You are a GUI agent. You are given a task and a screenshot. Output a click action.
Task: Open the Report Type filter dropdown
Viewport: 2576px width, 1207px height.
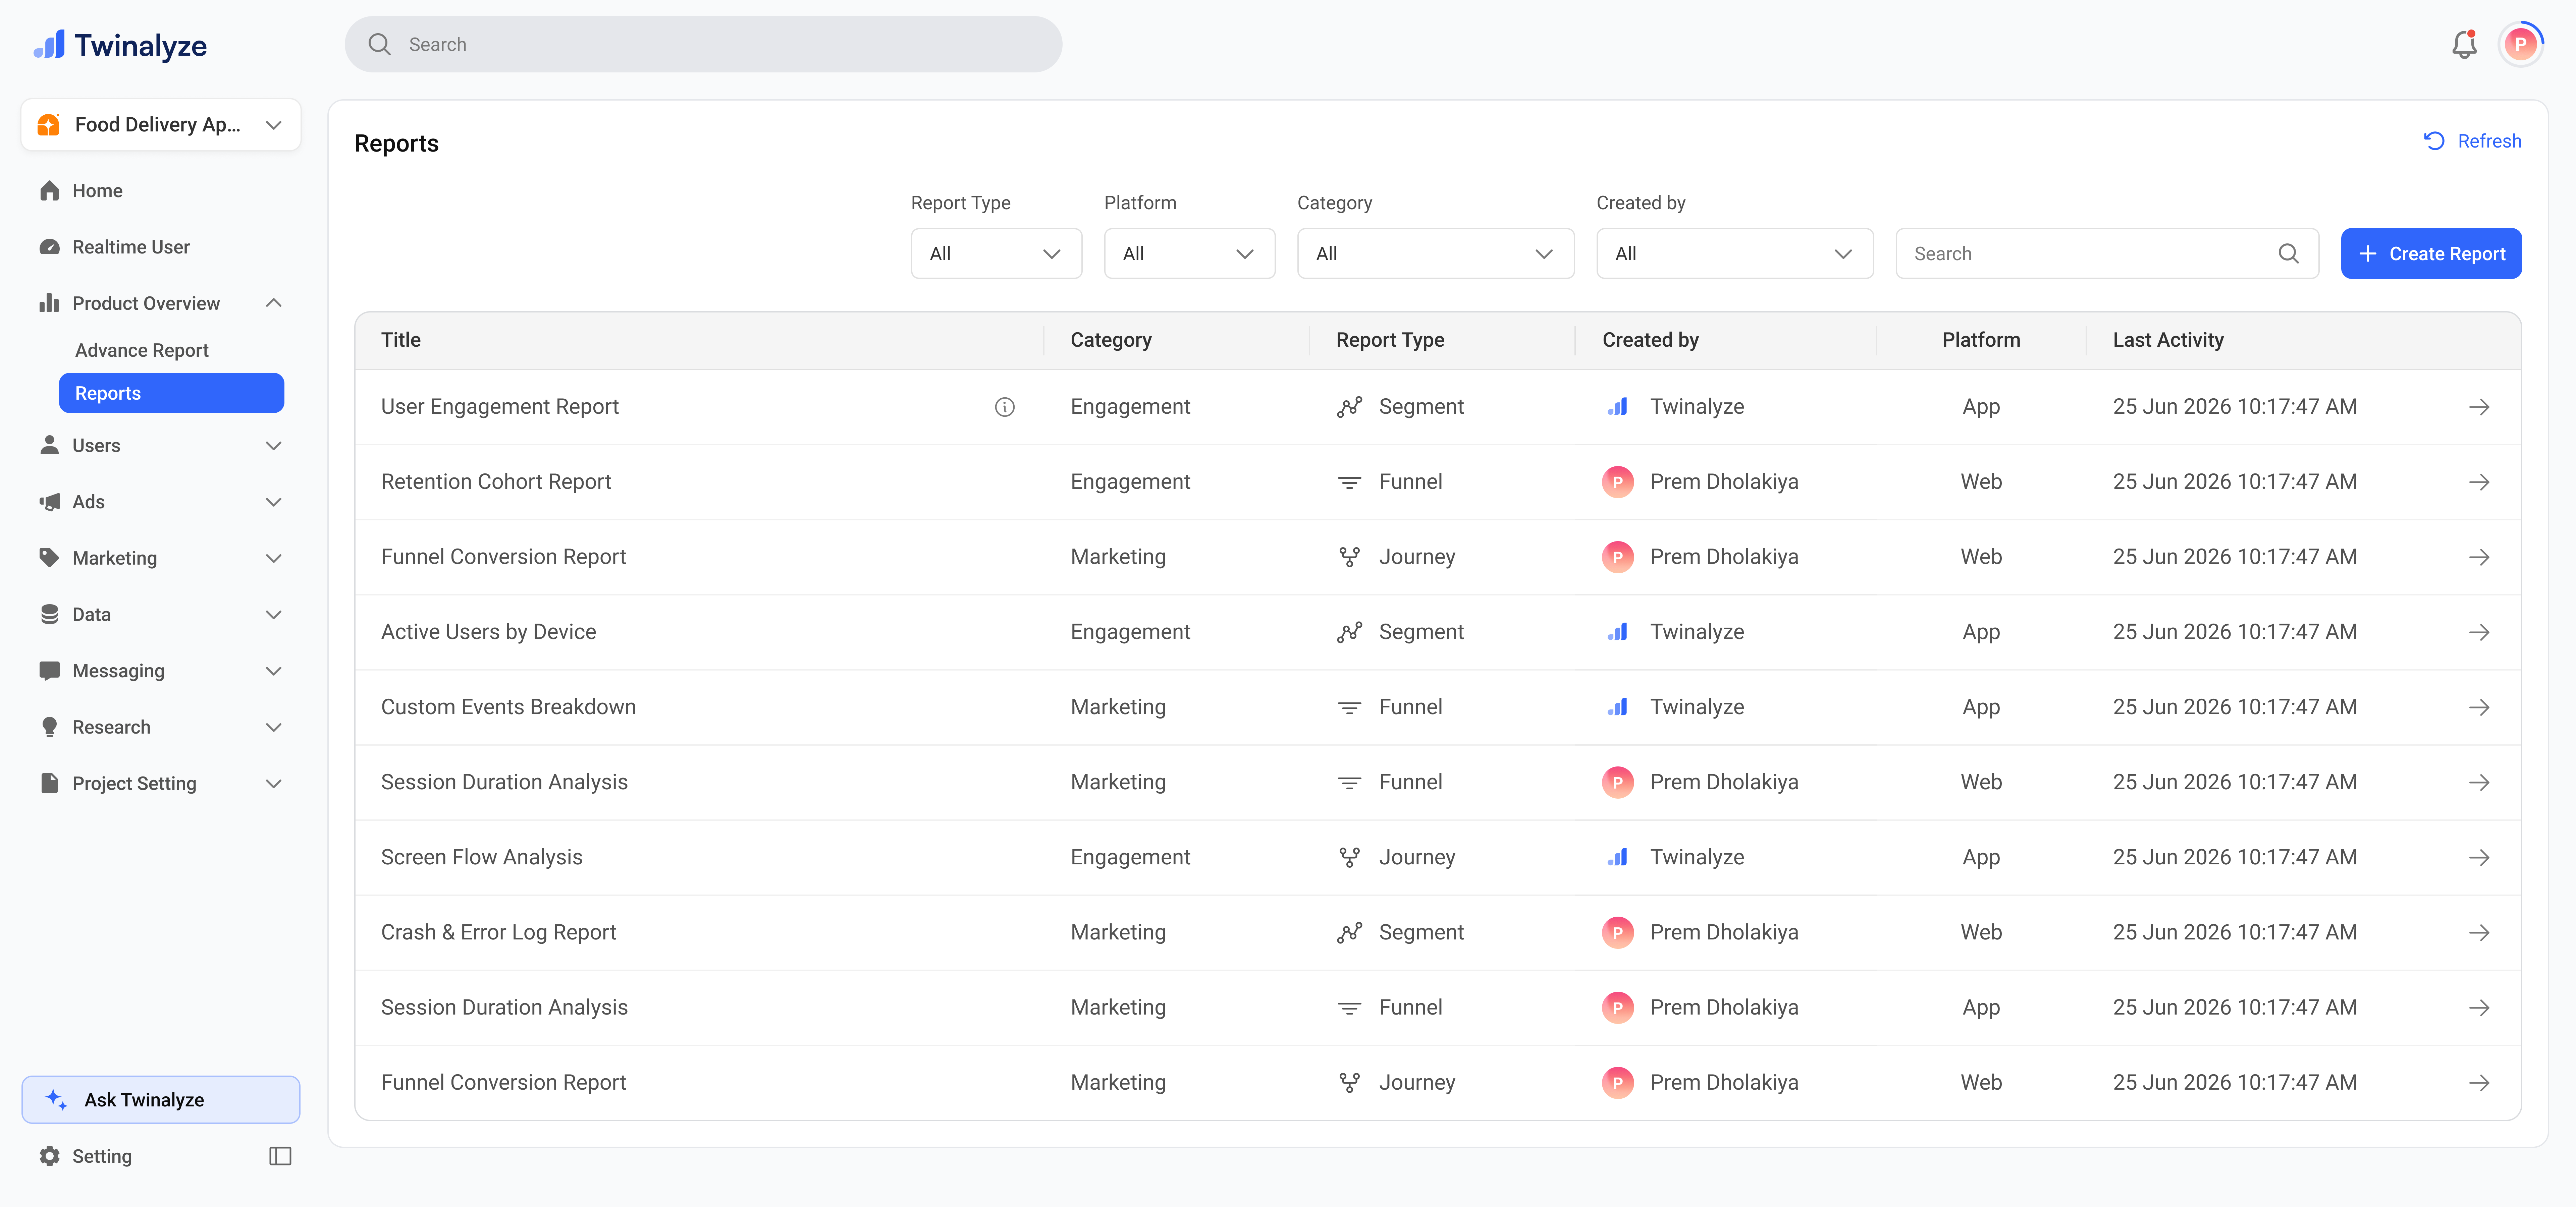click(996, 254)
